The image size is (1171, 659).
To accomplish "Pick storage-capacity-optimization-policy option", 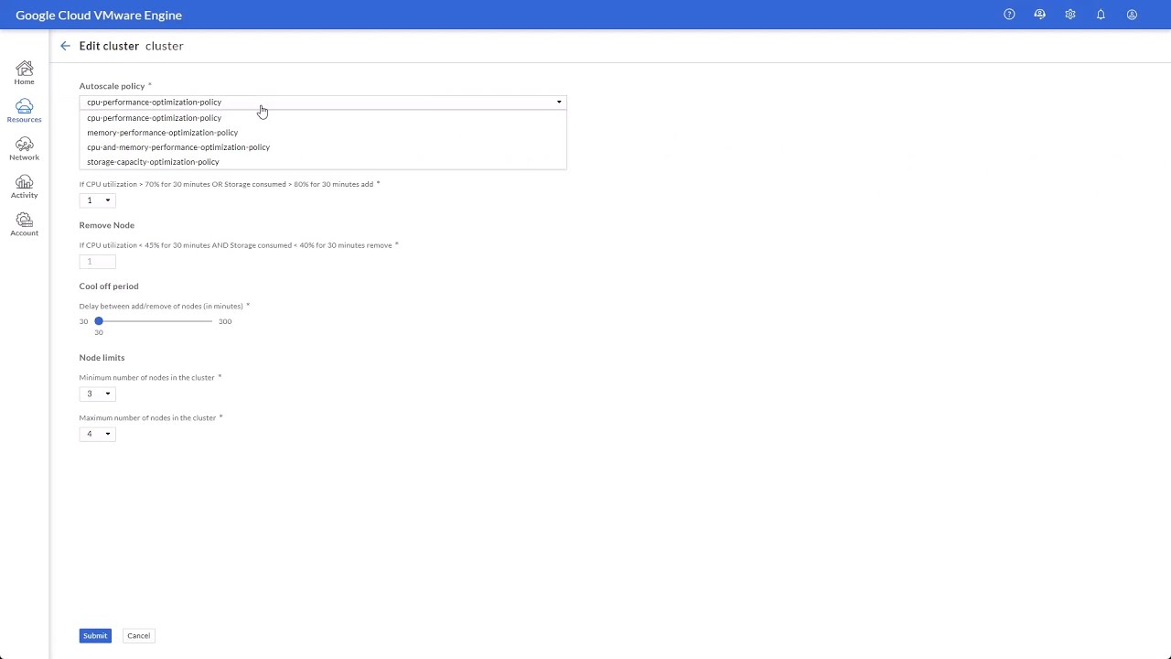I will pyautogui.click(x=323, y=162).
